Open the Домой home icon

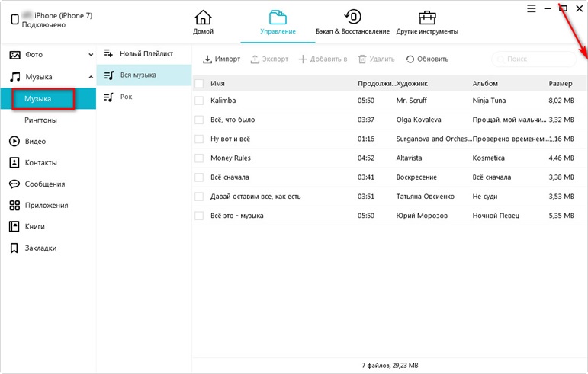click(x=203, y=18)
